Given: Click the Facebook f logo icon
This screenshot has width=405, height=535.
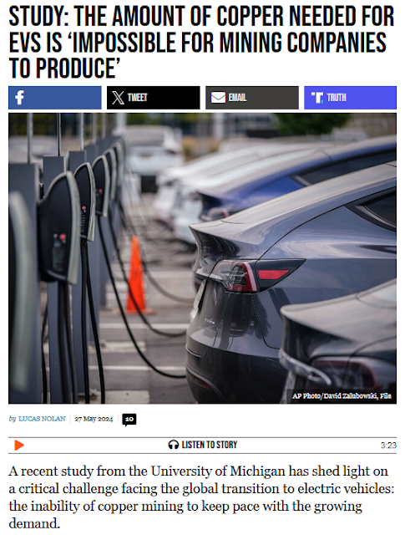Looking at the screenshot, I should pos(19,98).
